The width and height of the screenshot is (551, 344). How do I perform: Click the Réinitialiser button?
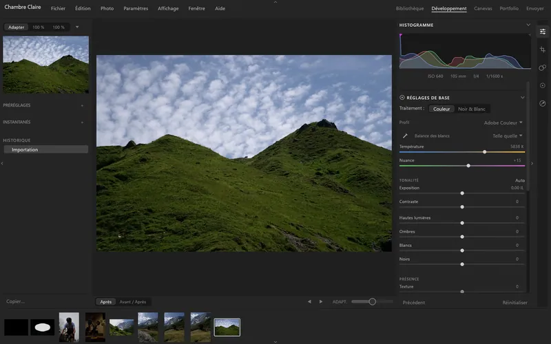514,303
